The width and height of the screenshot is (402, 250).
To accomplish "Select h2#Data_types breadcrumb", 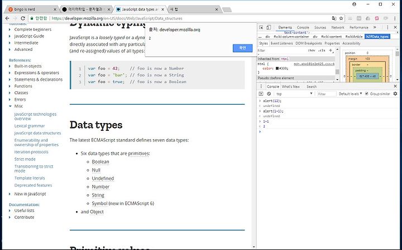I will 377,37.
